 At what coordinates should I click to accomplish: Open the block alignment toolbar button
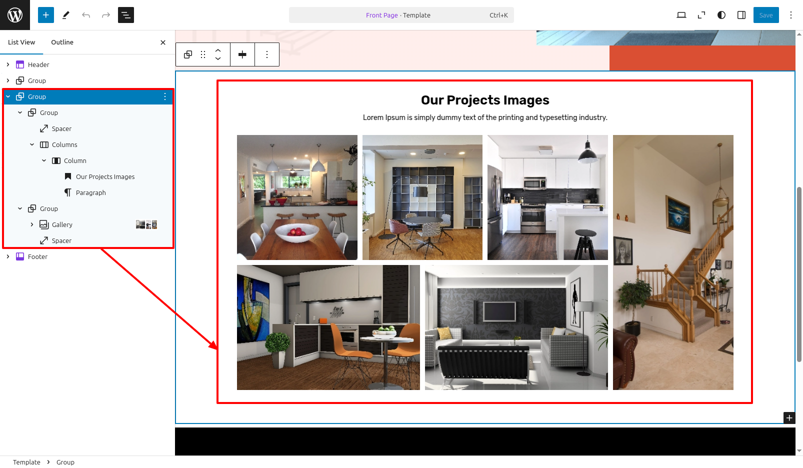click(x=242, y=54)
